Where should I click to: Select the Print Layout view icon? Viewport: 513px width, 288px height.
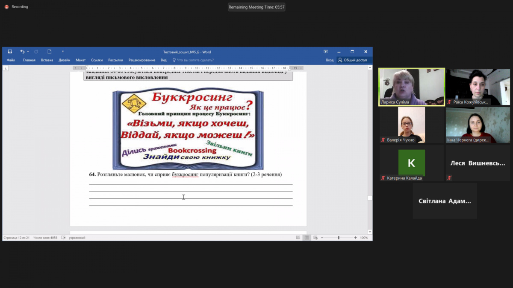(307, 238)
